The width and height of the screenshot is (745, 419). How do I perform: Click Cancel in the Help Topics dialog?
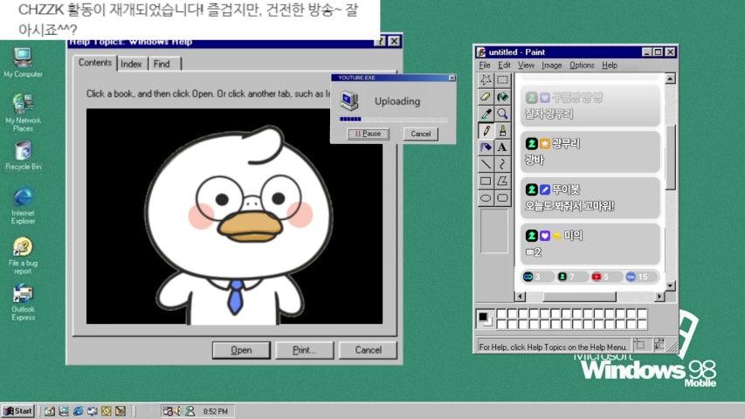point(369,350)
